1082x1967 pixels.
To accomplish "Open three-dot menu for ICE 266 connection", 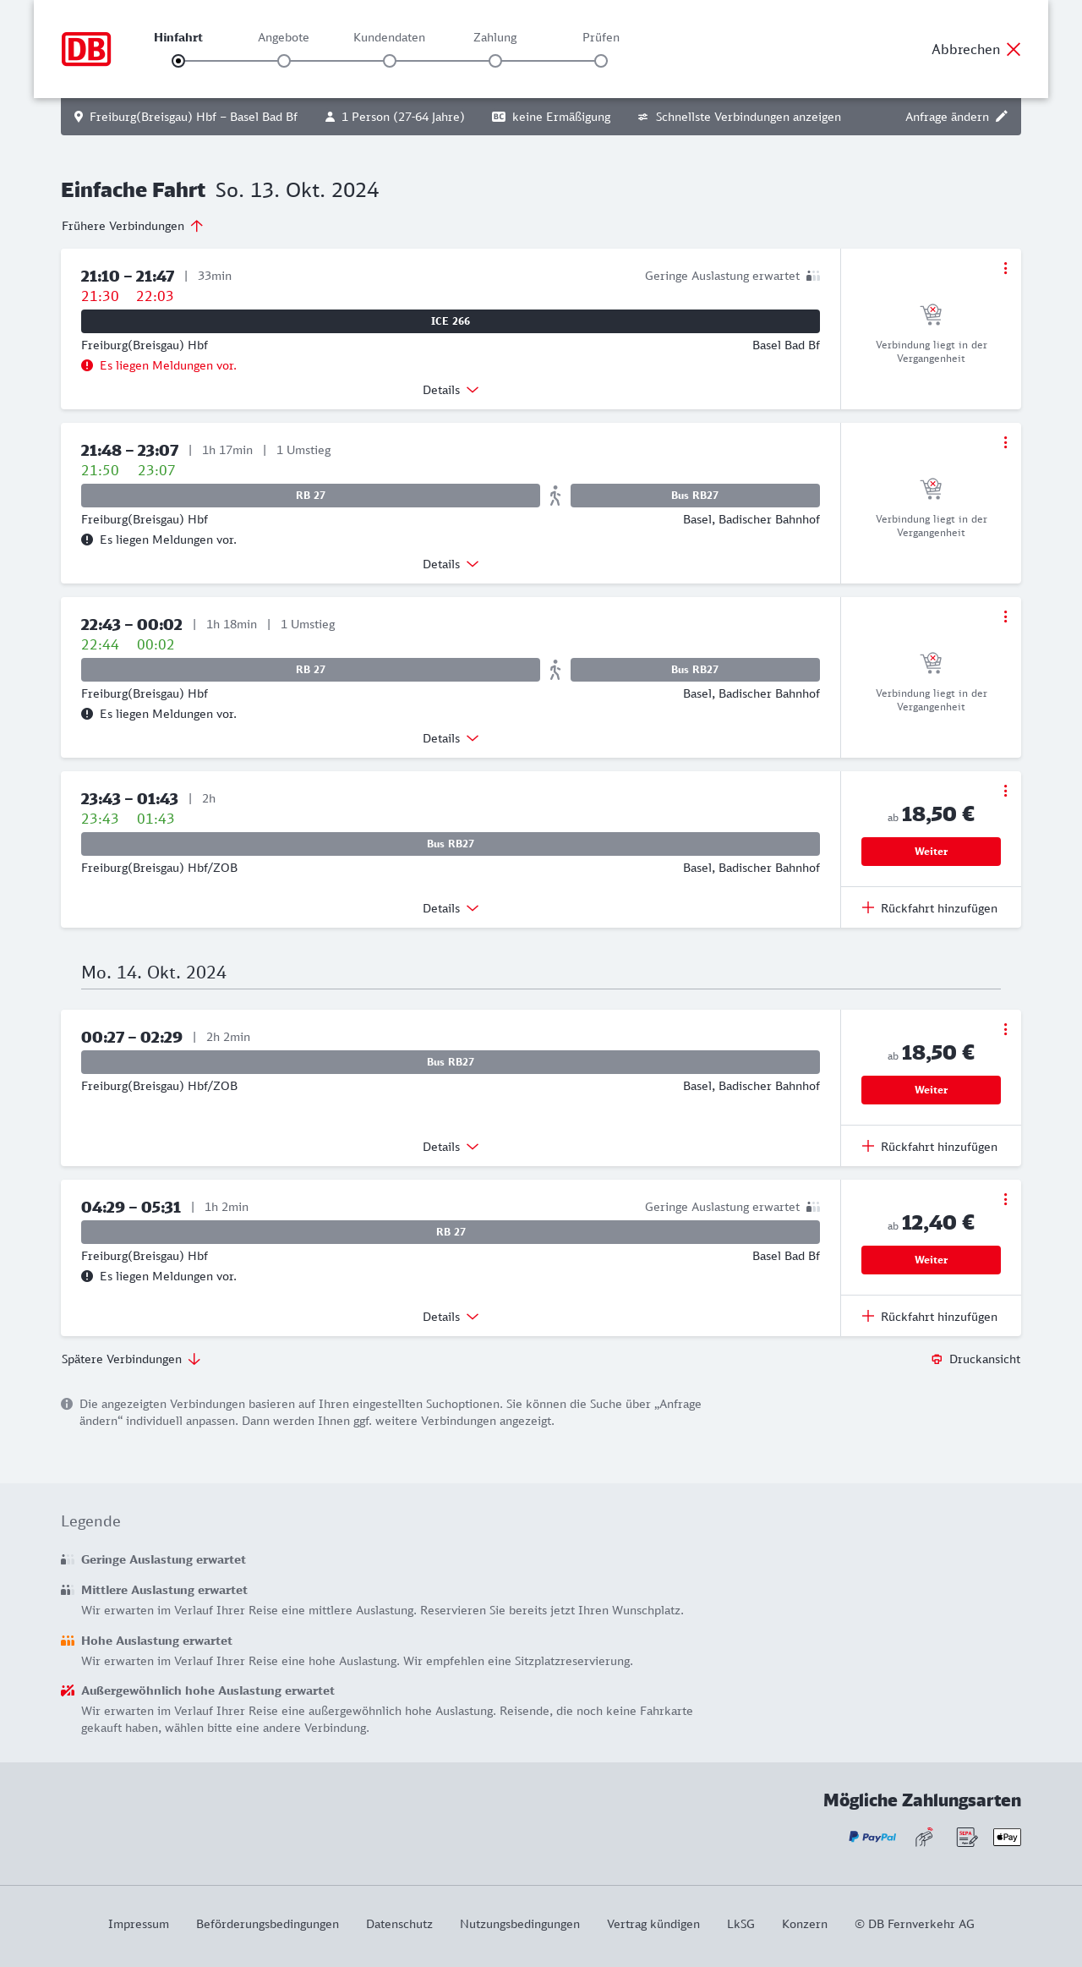I will point(1005,268).
